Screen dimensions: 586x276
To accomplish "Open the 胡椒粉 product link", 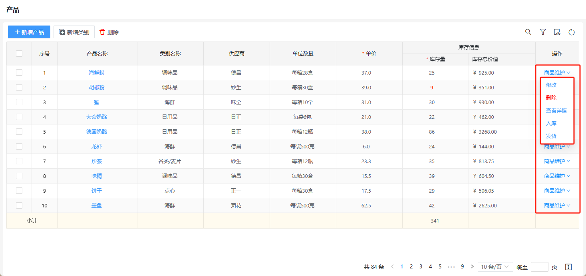I will point(97,87).
